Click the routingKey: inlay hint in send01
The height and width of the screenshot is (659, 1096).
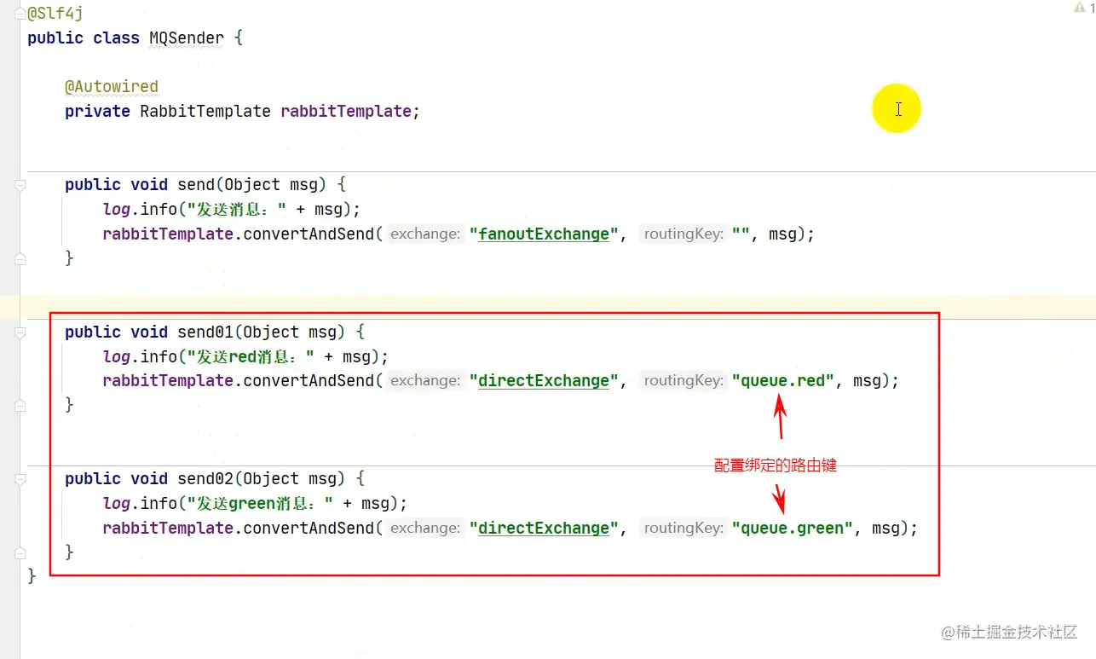pos(684,381)
